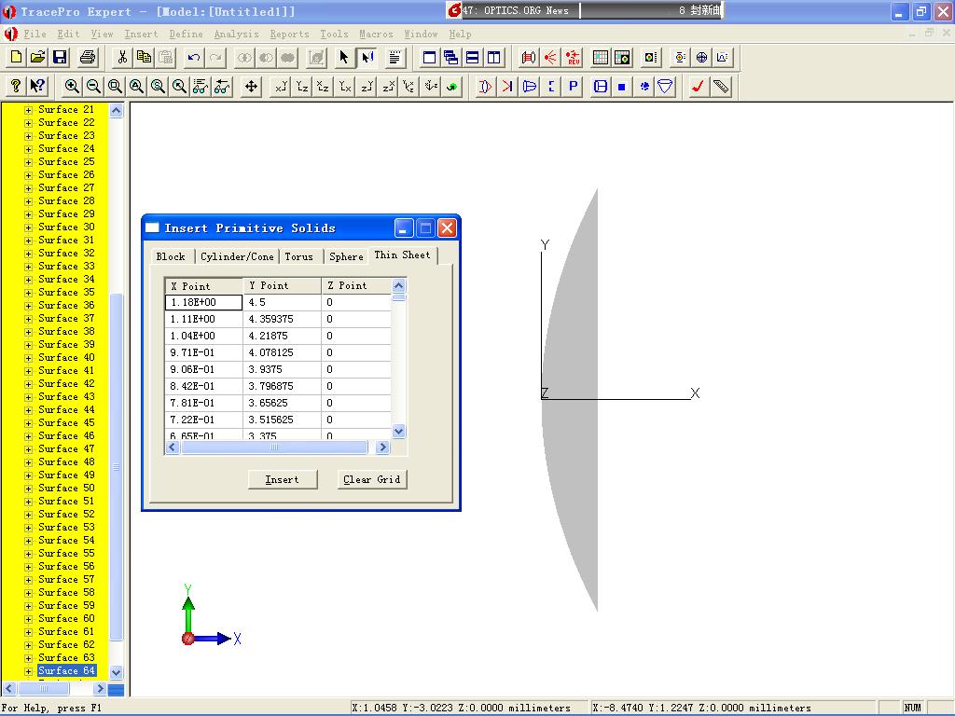Click the Pan view four-arrow icon
Image resolution: width=955 pixels, height=716 pixels.
pyautogui.click(x=251, y=87)
